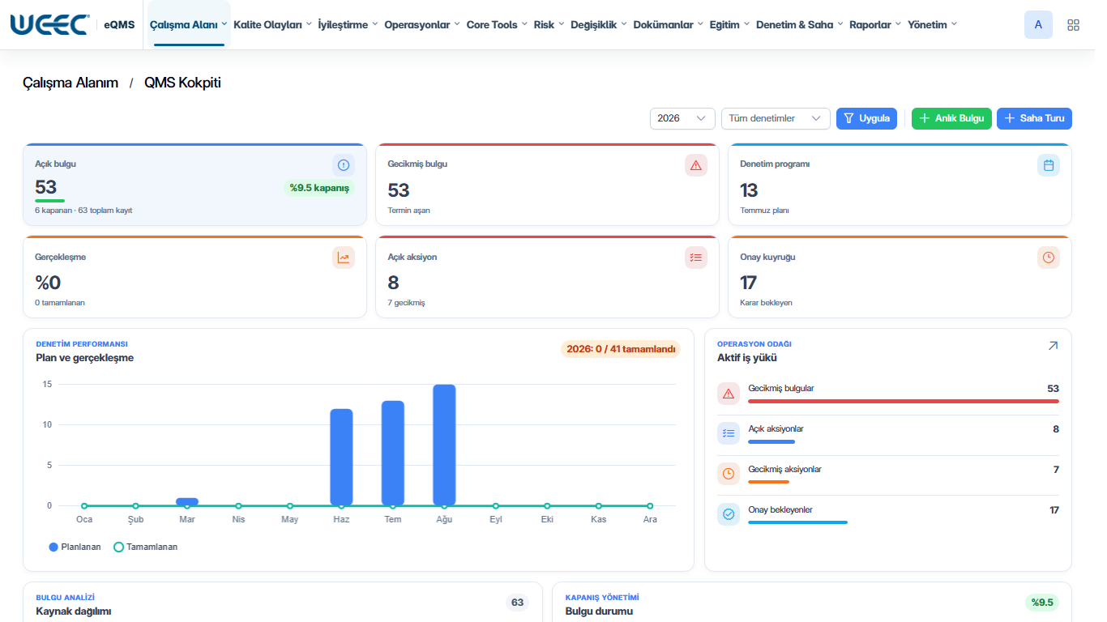Click the warning triangle icon on Gecikmiş bulgu card

696,165
